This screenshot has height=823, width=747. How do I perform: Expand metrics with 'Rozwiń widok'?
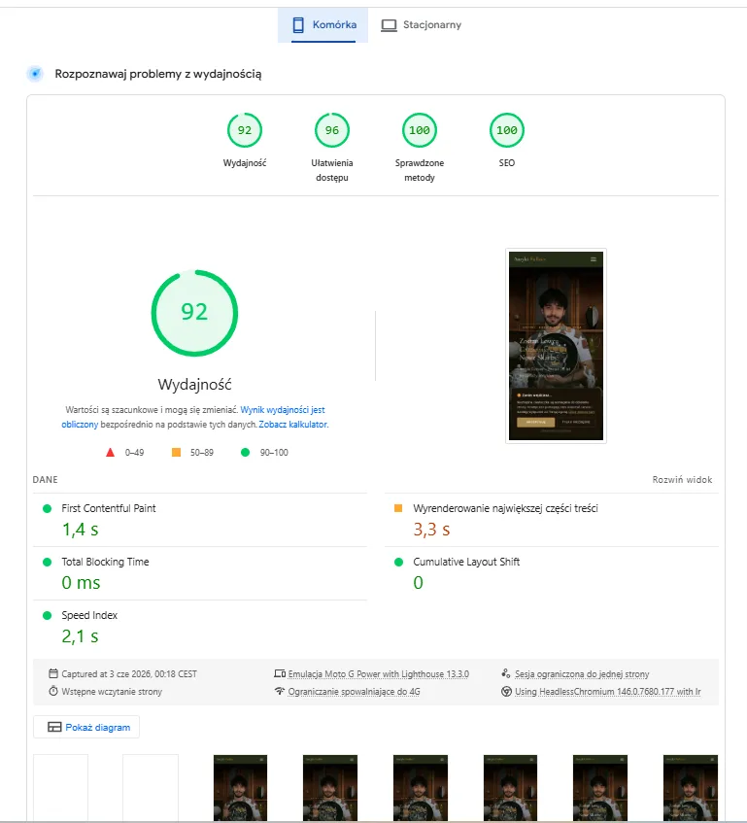coord(682,480)
